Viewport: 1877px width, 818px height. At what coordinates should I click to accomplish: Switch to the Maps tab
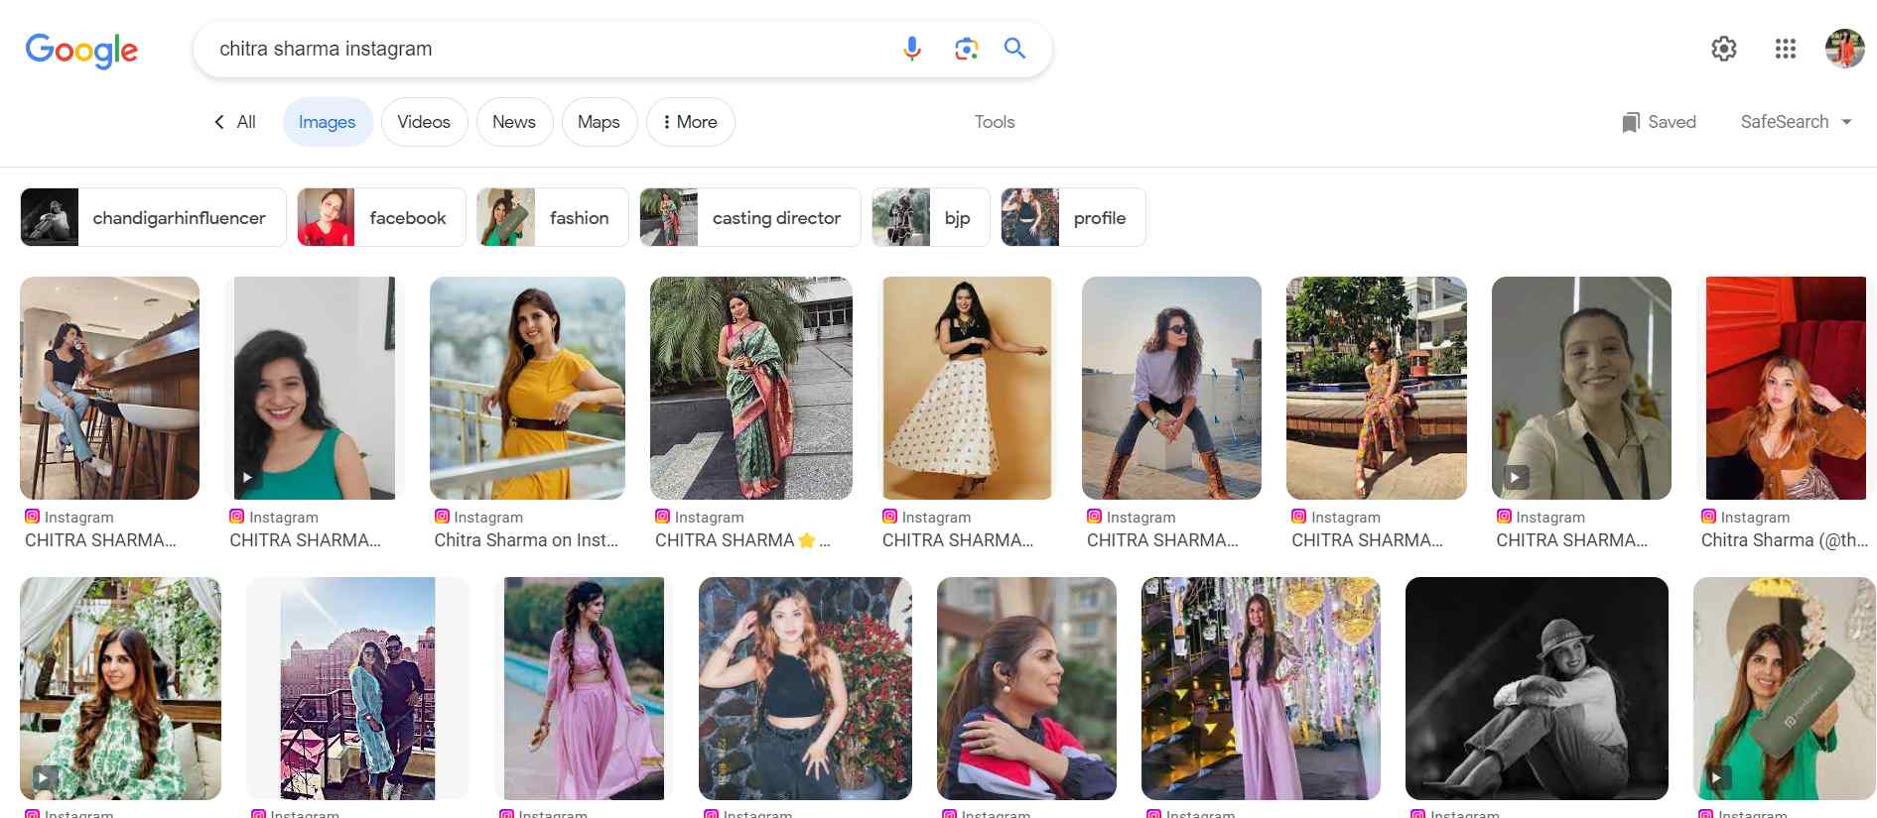pyautogui.click(x=599, y=122)
